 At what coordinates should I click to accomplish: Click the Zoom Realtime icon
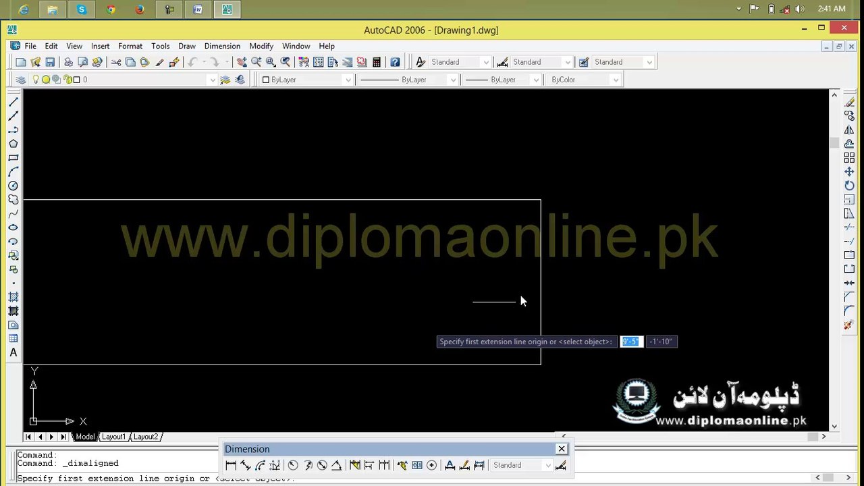pos(256,62)
